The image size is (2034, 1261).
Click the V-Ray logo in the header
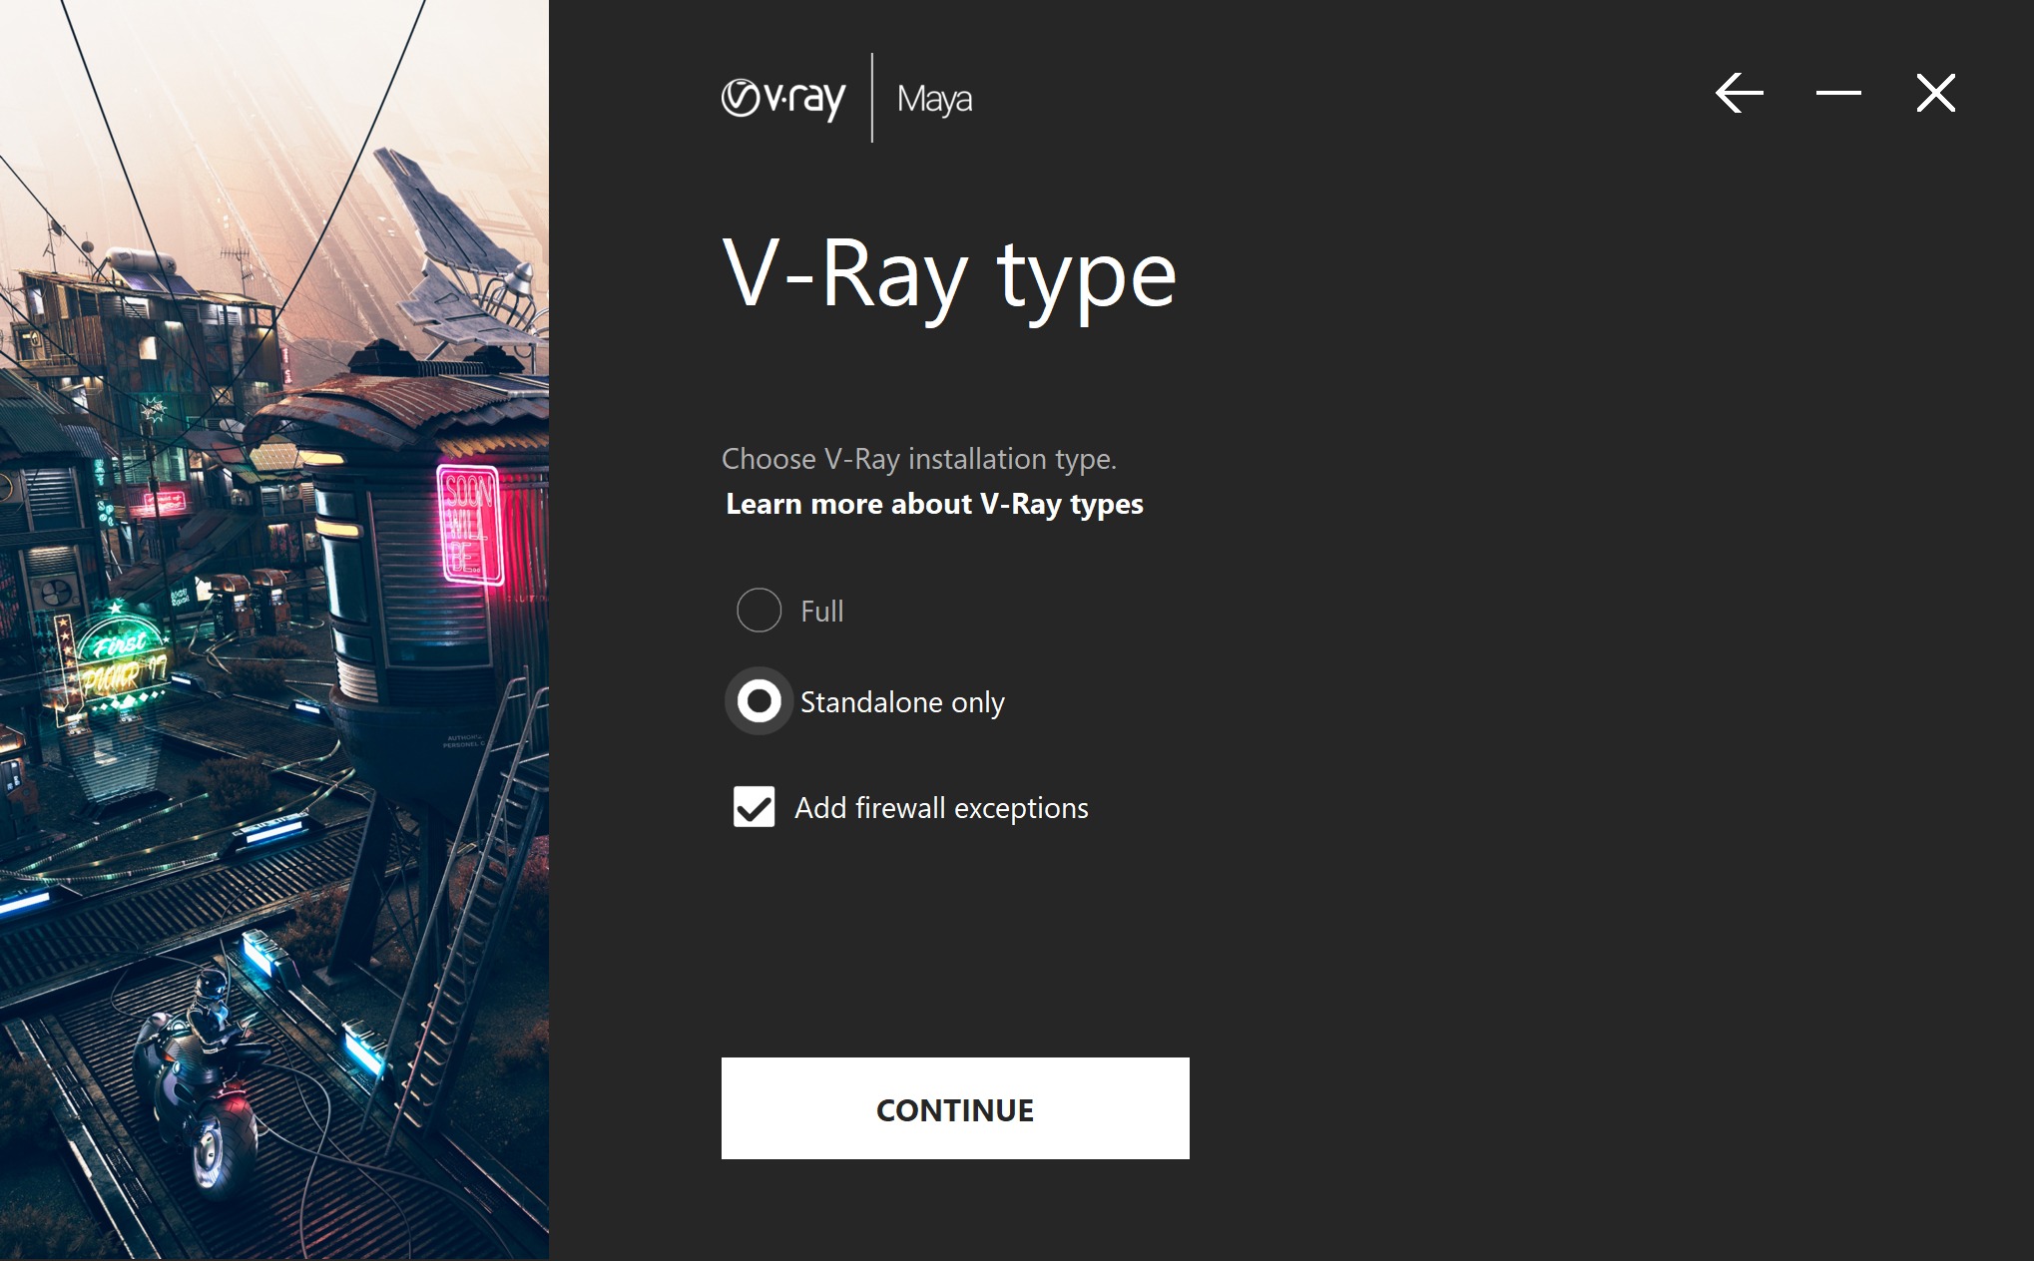pyautogui.click(x=783, y=98)
